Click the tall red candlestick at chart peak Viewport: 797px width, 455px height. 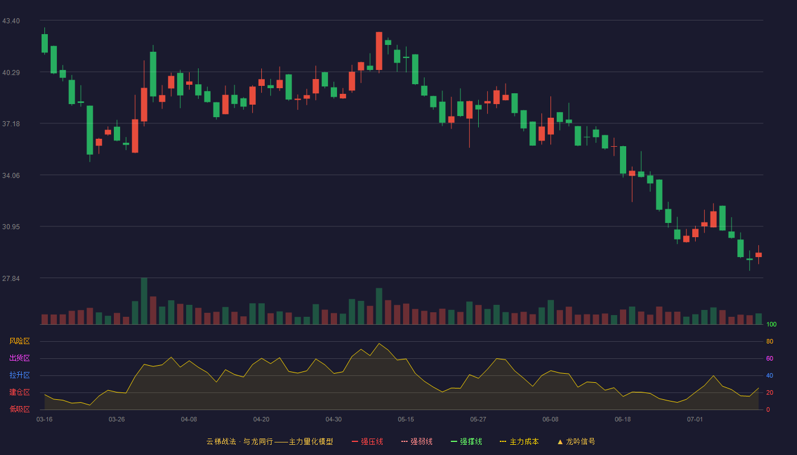(379, 51)
